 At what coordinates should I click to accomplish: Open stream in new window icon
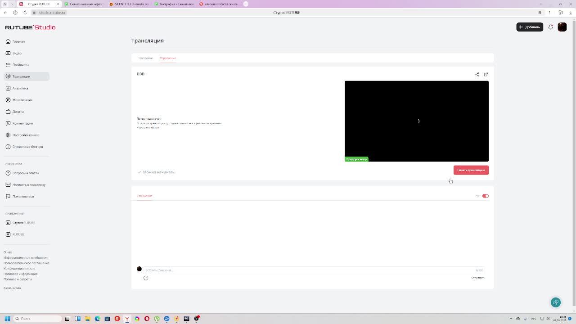pos(486,74)
